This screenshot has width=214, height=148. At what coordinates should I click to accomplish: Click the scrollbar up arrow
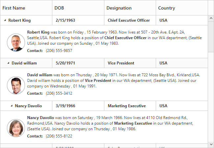[x=211, y=18]
